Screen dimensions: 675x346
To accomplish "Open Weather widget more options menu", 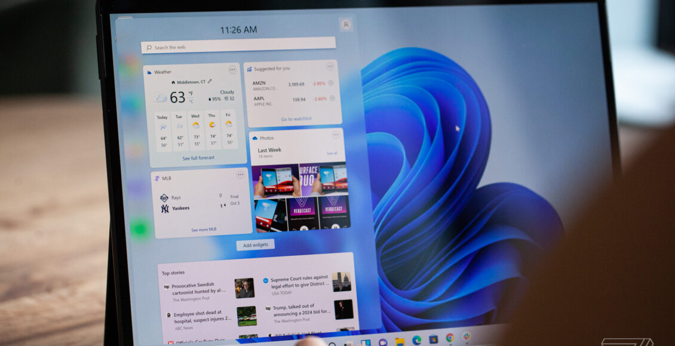I will tap(232, 70).
